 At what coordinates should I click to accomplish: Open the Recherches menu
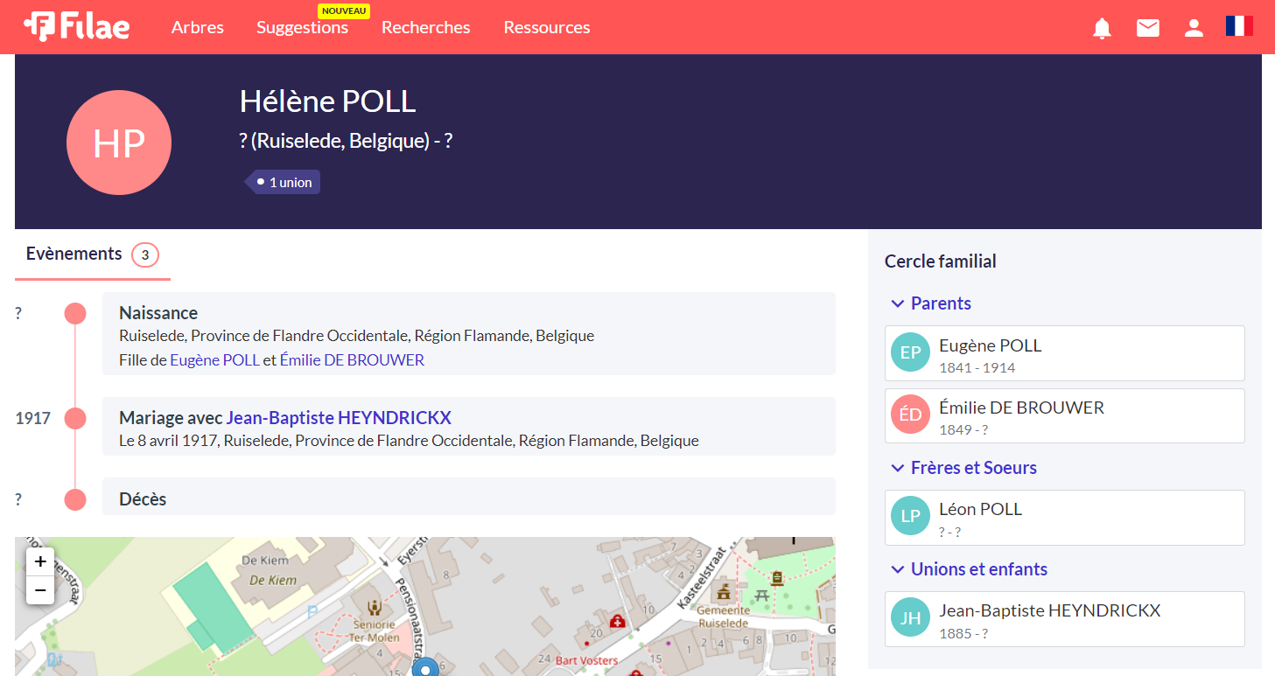(x=425, y=27)
